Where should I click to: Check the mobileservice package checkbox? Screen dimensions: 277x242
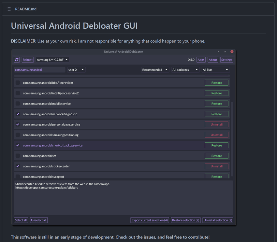(18, 104)
